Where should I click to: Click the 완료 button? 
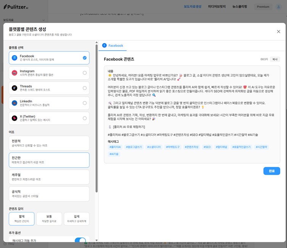(x=272, y=171)
